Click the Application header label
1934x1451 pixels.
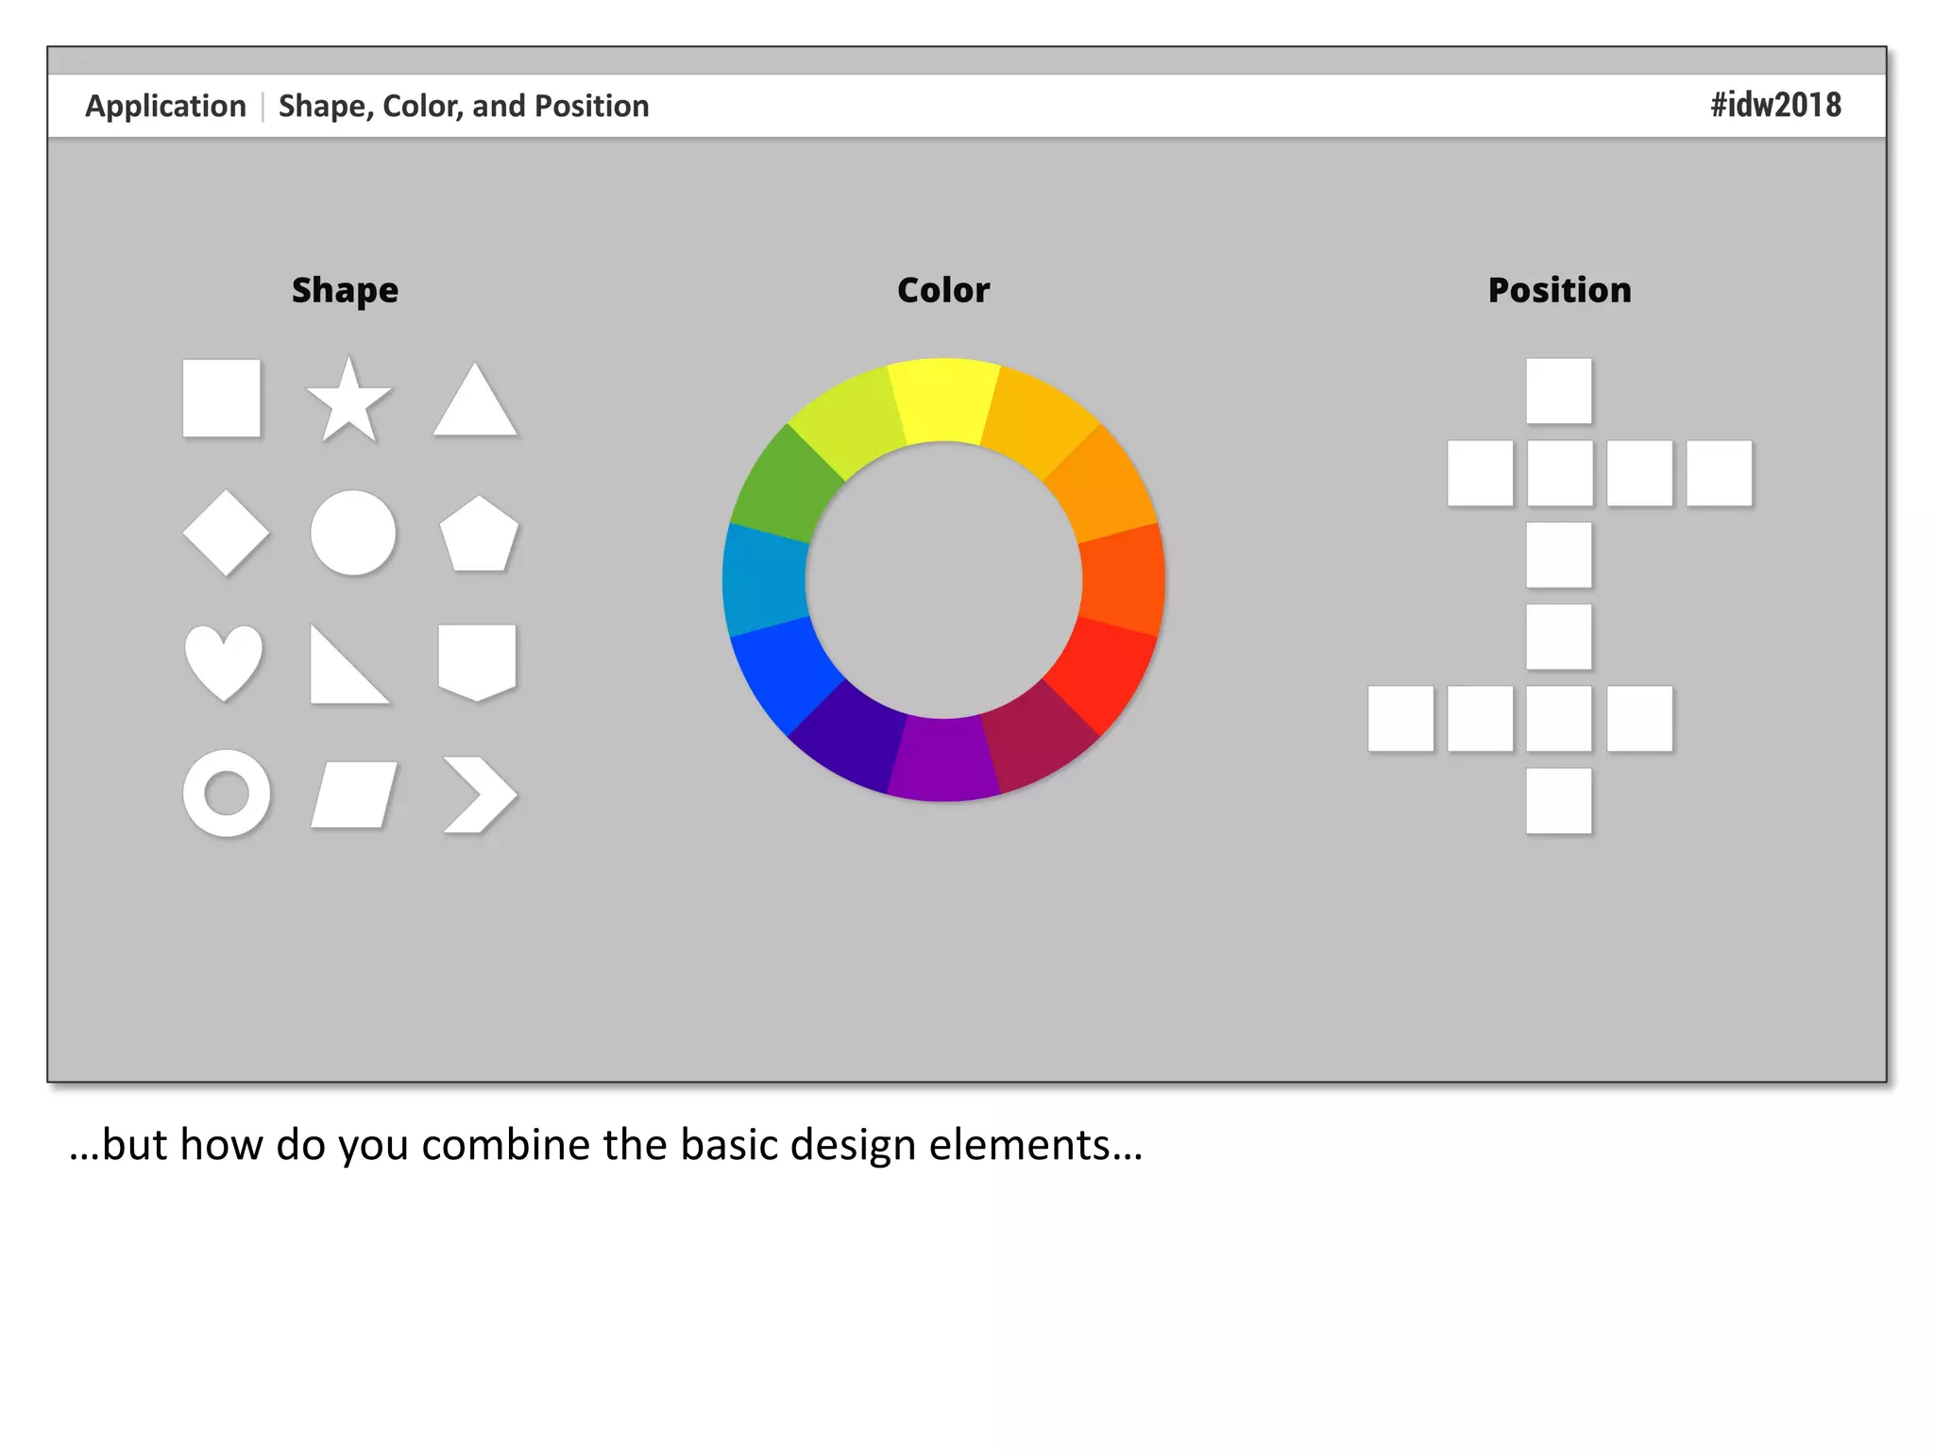[166, 106]
